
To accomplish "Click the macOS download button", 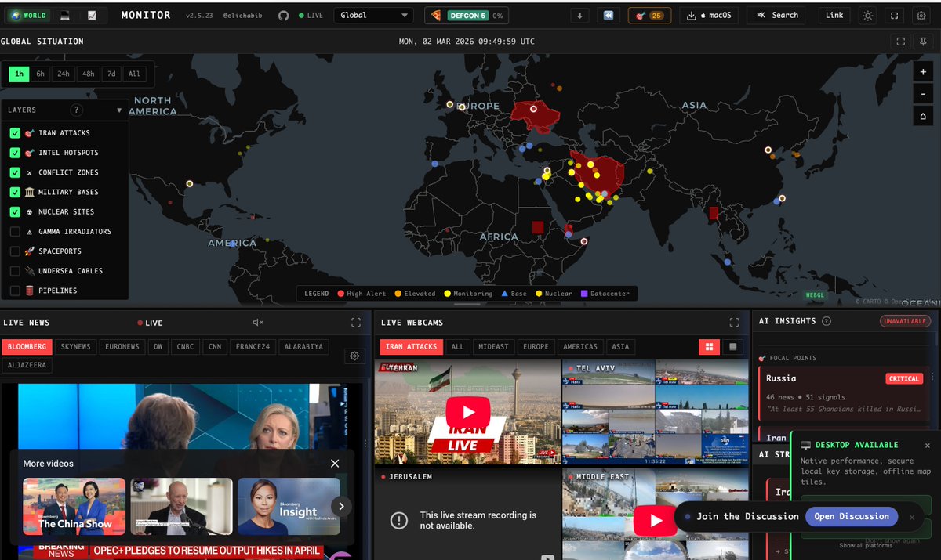I will (708, 15).
